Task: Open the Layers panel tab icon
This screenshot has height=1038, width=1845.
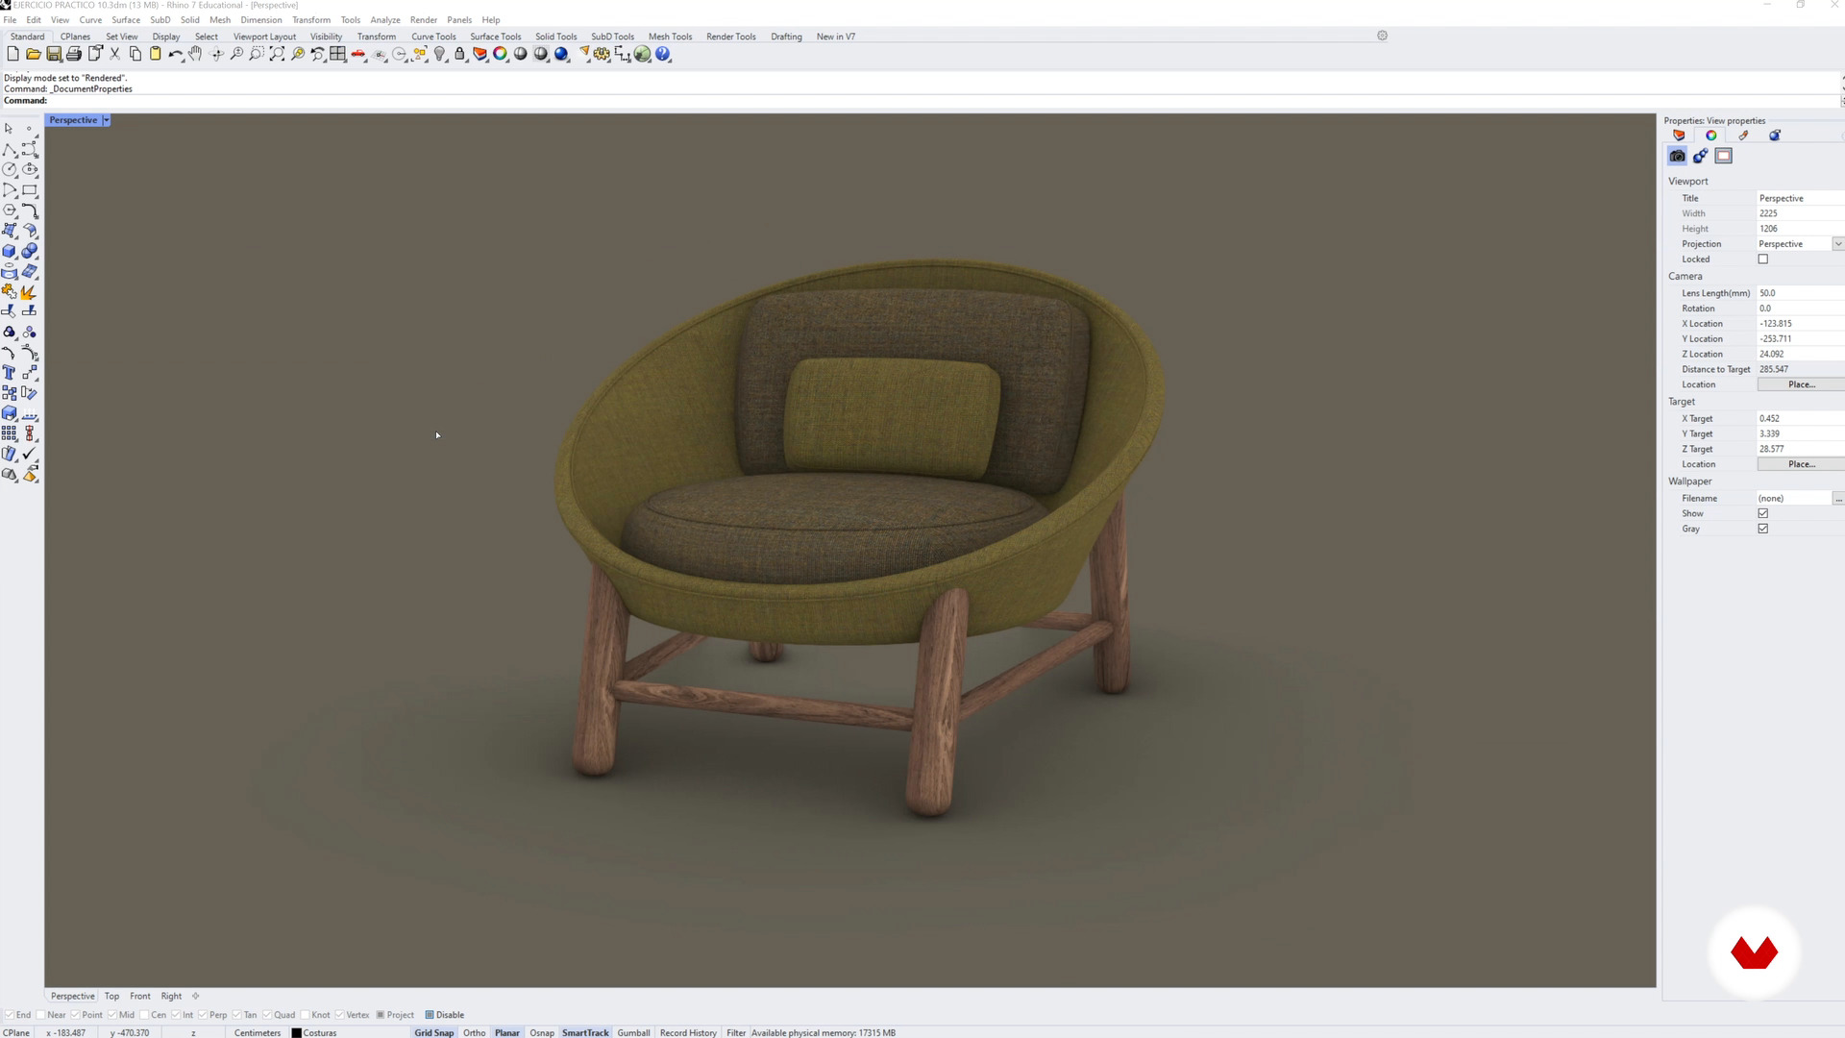Action: [1679, 136]
